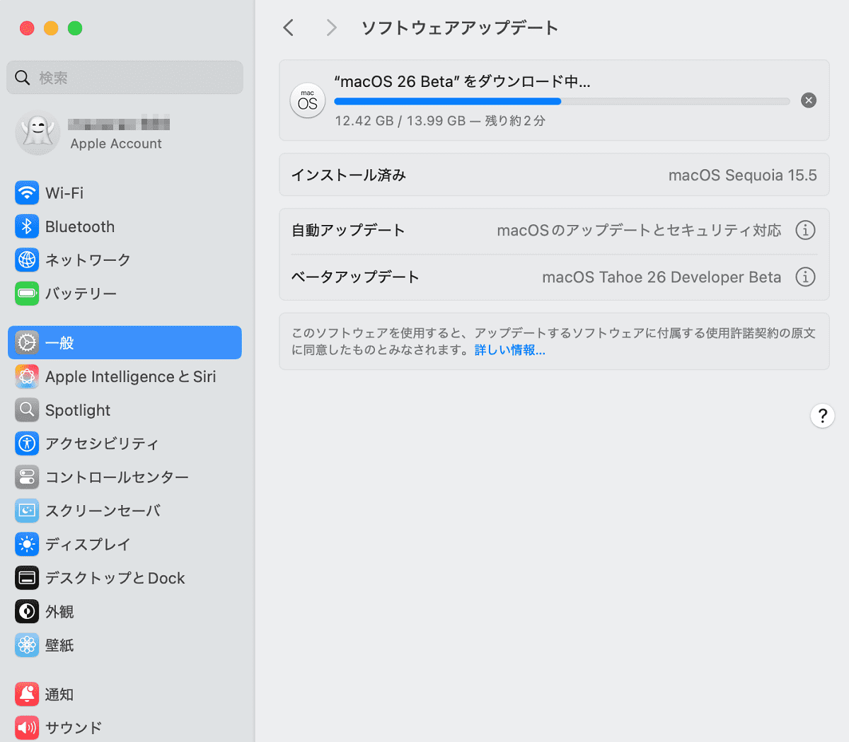The width and height of the screenshot is (849, 742).
Task: Click the サウンド speaker icon
Action: point(27,727)
